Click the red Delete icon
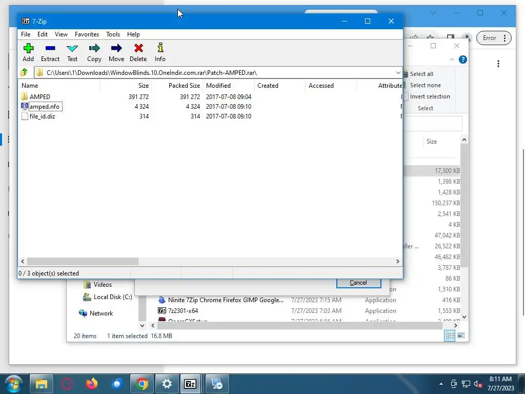The width and height of the screenshot is (525, 394). pyautogui.click(x=138, y=52)
